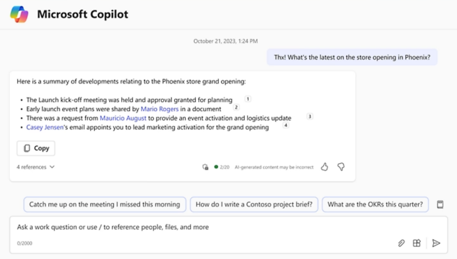This screenshot has width=457, height=259.
Task: Click the AI protection shield icon
Action: pos(205,167)
